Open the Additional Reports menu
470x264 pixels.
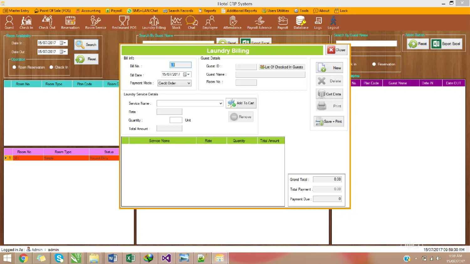tap(239, 11)
